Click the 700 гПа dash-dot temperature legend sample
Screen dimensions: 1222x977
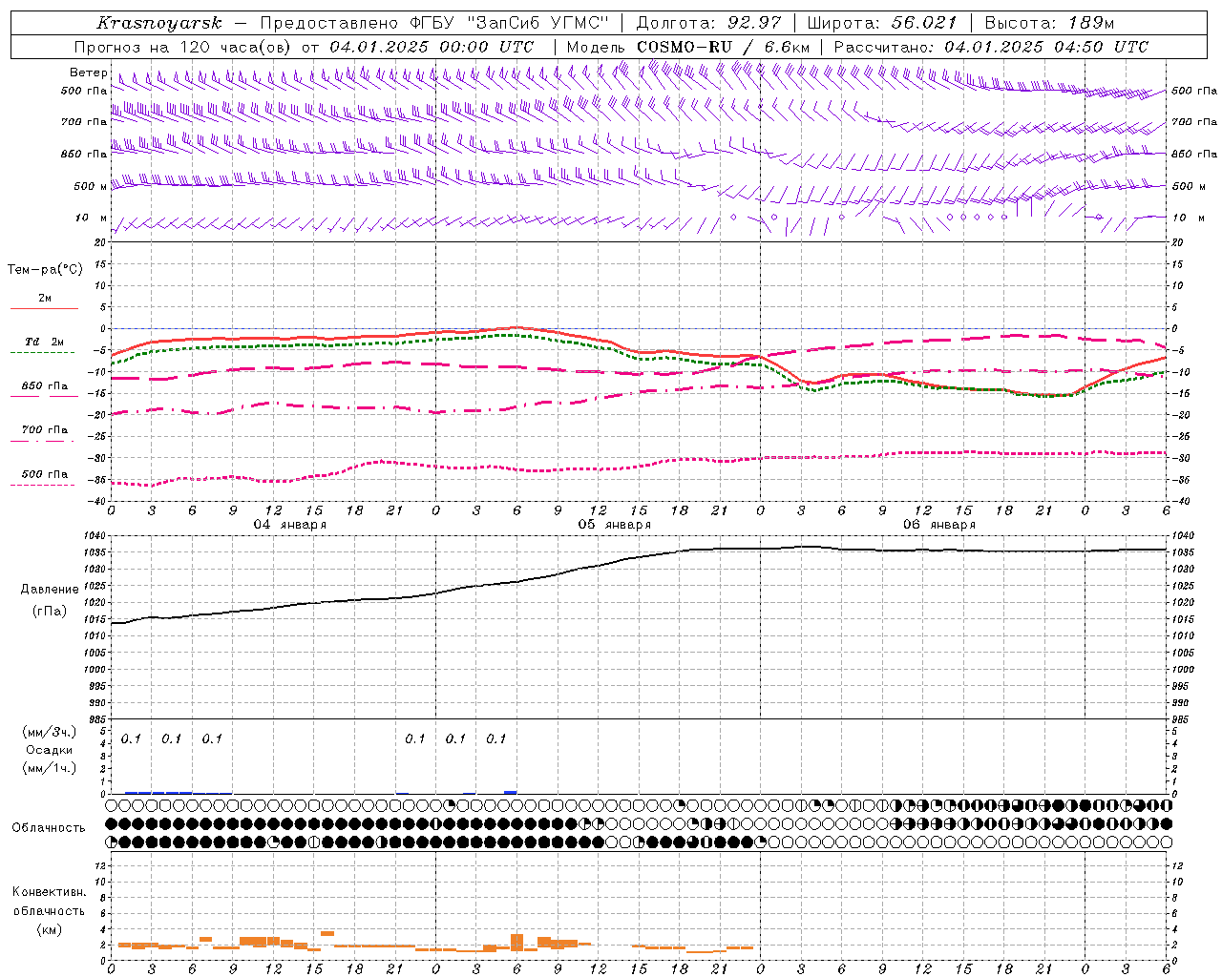click(x=44, y=440)
